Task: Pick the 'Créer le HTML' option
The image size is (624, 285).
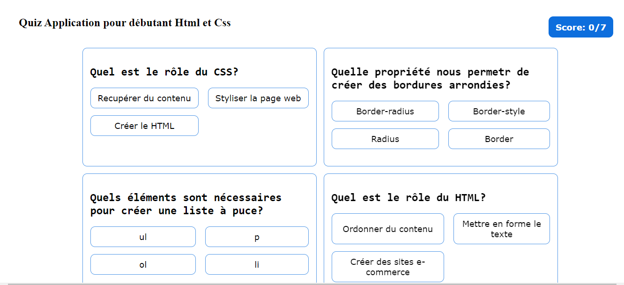Action: [x=144, y=126]
